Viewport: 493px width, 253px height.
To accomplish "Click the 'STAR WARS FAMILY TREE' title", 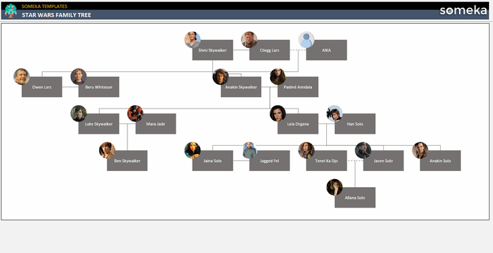I will point(56,15).
